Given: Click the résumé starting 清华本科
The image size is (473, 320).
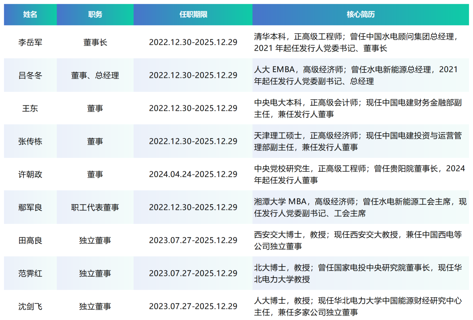Looking at the screenshot, I should click(x=357, y=42).
